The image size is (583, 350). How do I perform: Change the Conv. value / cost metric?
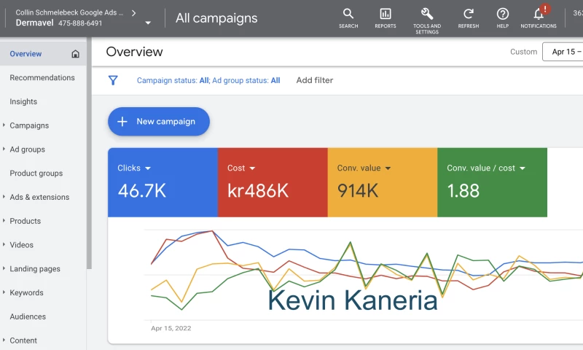(522, 168)
